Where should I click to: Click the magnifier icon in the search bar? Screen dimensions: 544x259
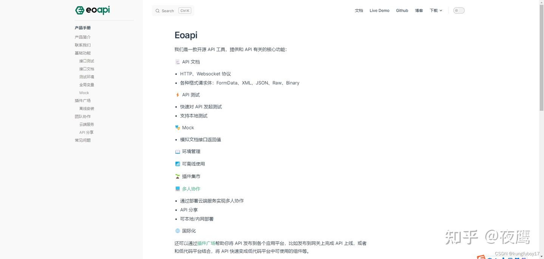click(x=158, y=11)
